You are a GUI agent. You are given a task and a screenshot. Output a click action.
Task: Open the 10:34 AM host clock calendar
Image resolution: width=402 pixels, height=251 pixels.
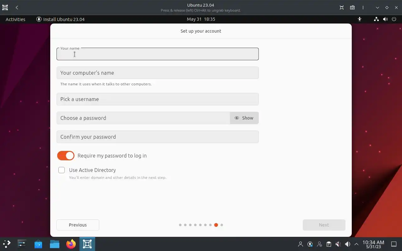(x=373, y=244)
